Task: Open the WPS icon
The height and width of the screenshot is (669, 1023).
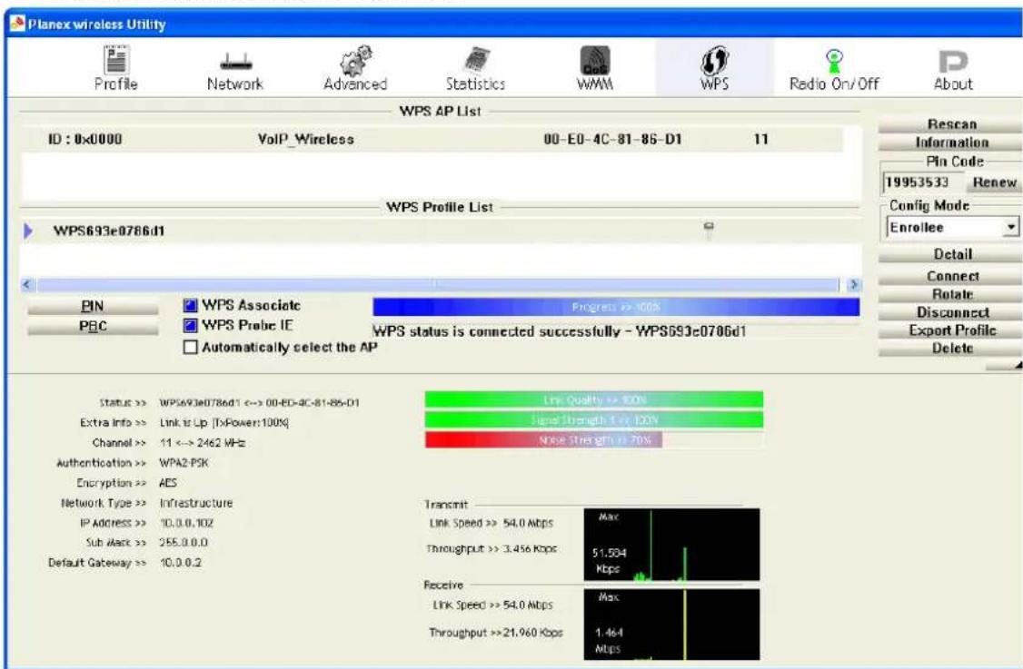Action: pos(714,60)
